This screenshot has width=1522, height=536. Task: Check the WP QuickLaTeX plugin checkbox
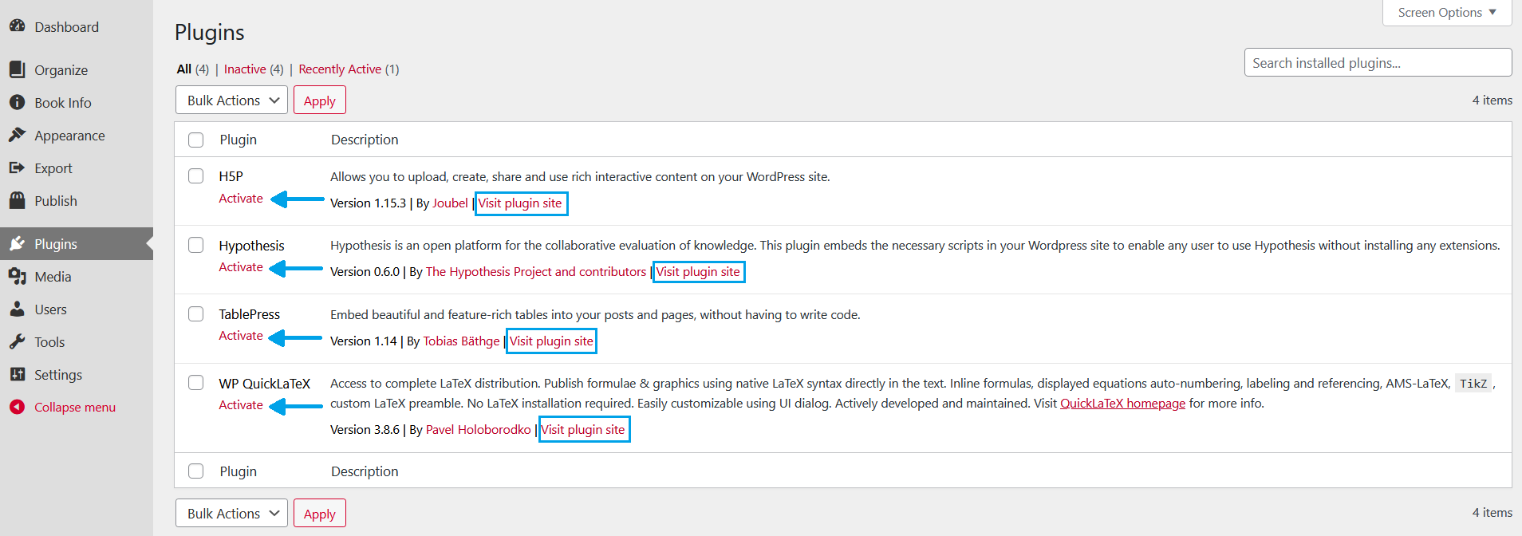pos(195,382)
